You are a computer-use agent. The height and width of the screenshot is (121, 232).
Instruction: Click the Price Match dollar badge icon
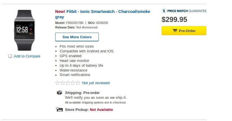click(164, 11)
